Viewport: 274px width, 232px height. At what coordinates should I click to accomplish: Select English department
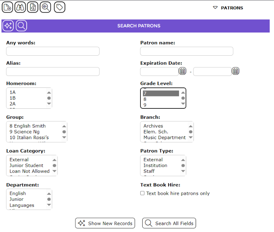coord(18,193)
